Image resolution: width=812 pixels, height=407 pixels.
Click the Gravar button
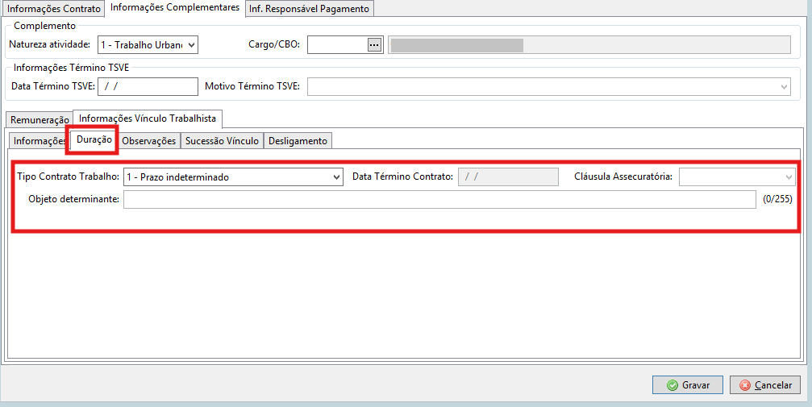688,384
